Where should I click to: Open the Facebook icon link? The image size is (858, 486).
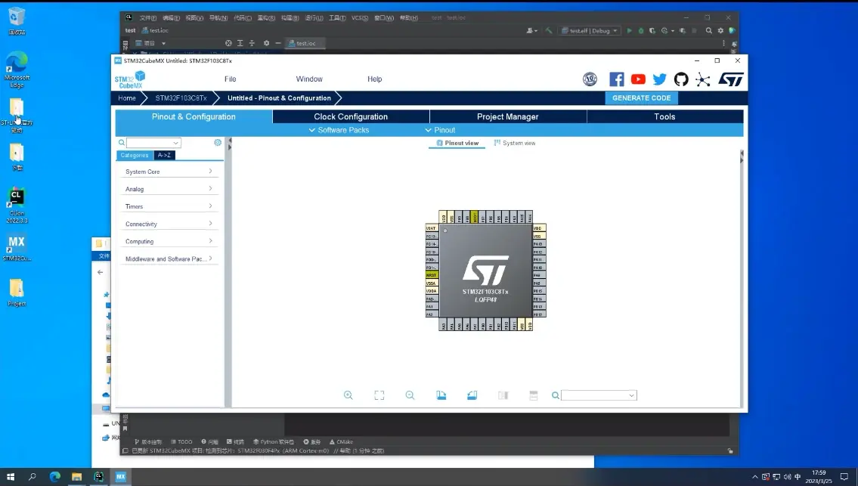[x=617, y=79]
